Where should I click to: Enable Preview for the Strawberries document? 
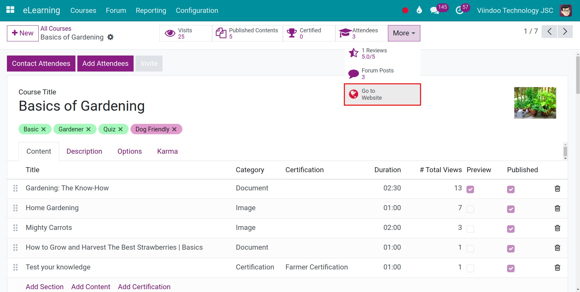point(470,249)
